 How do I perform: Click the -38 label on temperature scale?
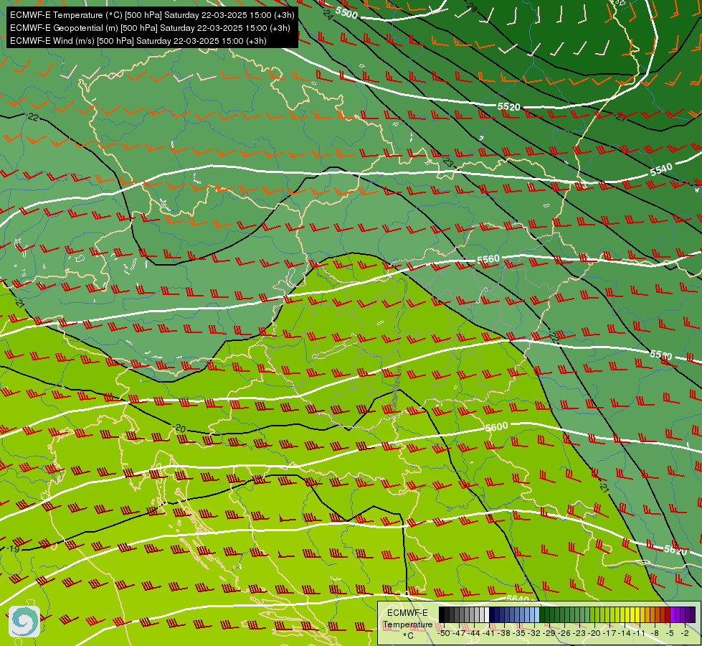click(504, 633)
